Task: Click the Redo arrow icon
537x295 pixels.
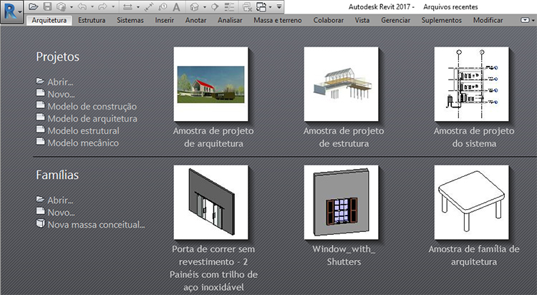Action: [102, 6]
